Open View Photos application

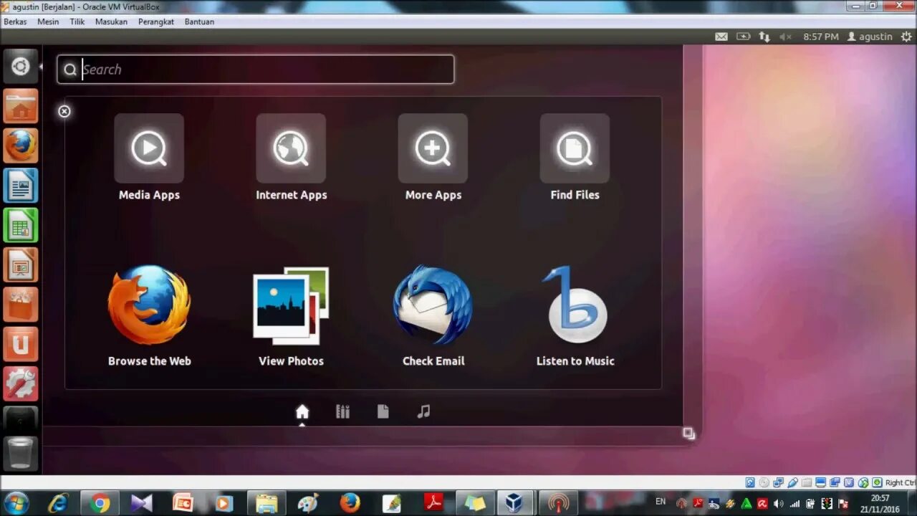coord(291,315)
